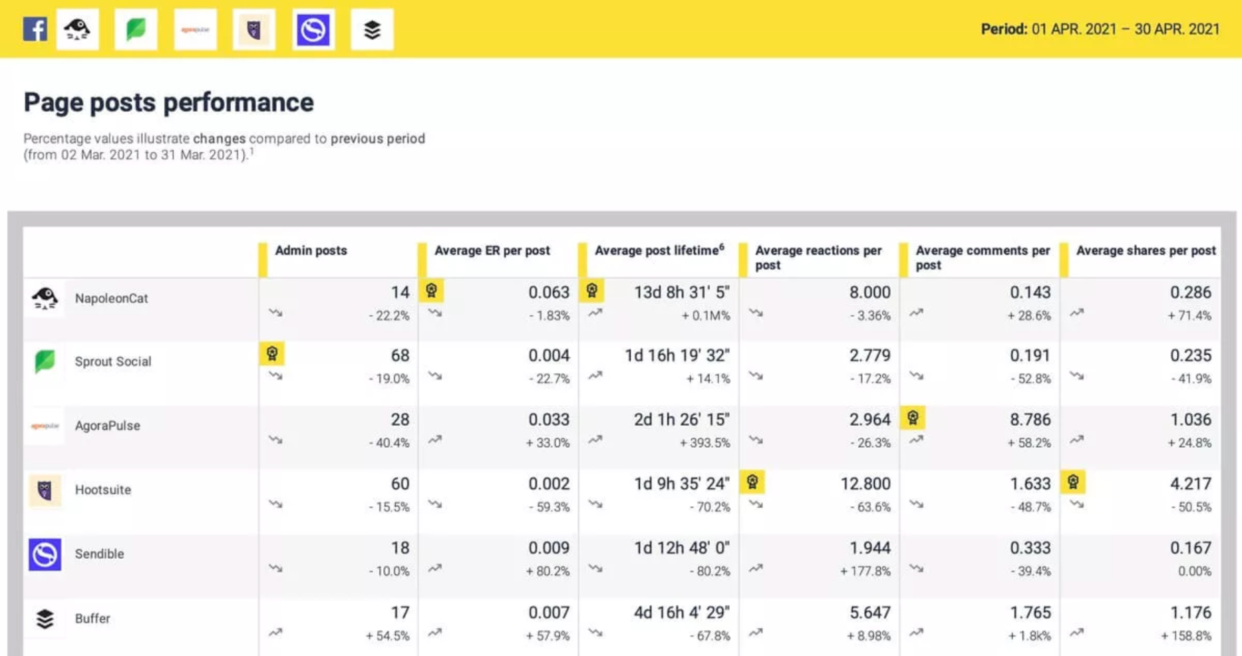
Task: Click Sendible average ER value 0.009
Action: point(549,548)
